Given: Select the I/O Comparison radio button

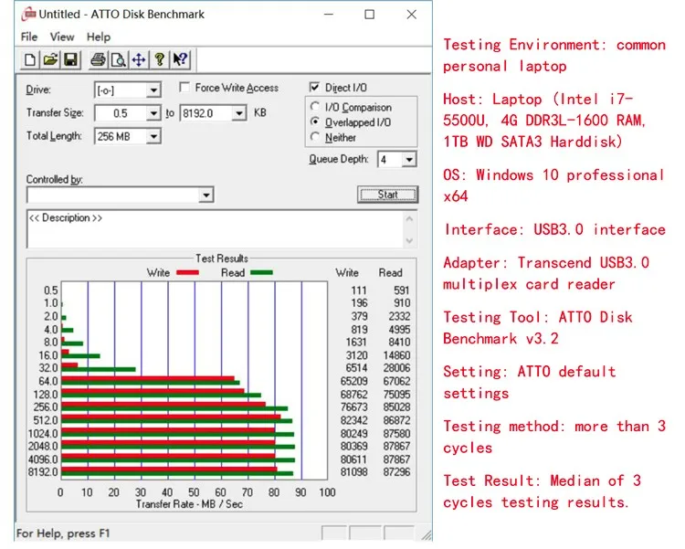Looking at the screenshot, I should pyautogui.click(x=314, y=106).
